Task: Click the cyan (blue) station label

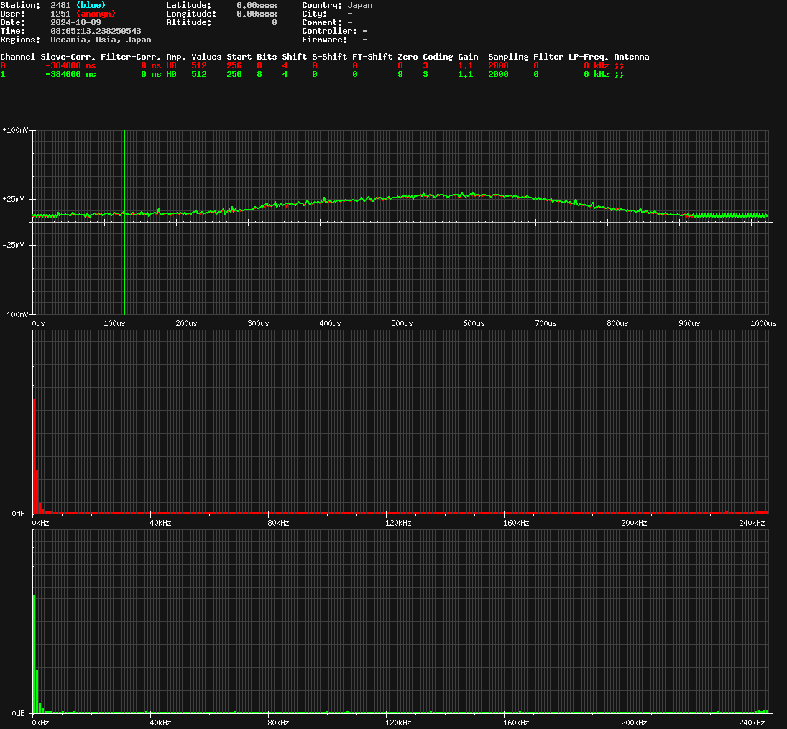Action: [91, 5]
